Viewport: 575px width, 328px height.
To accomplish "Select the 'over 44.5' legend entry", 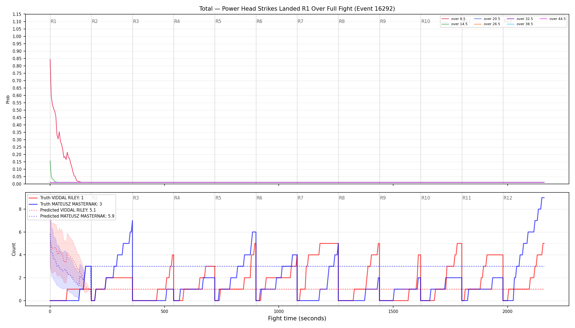I will [553, 19].
